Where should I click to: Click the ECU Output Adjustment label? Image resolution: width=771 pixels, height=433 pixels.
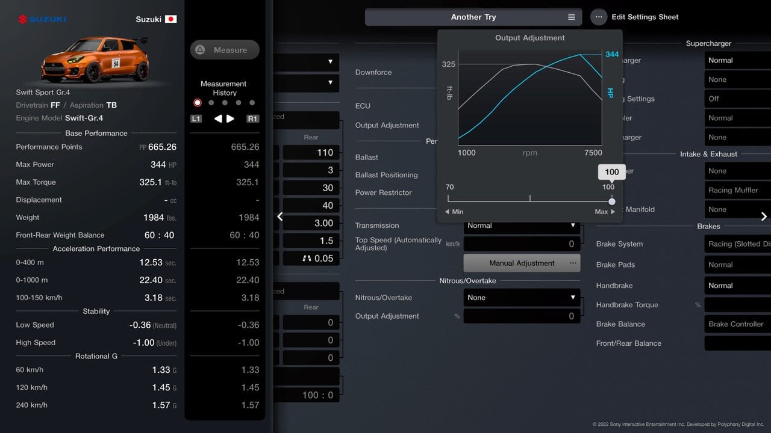point(387,125)
